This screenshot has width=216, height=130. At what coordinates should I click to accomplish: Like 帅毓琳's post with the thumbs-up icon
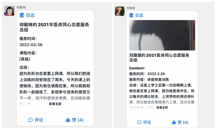click(x=68, y=120)
